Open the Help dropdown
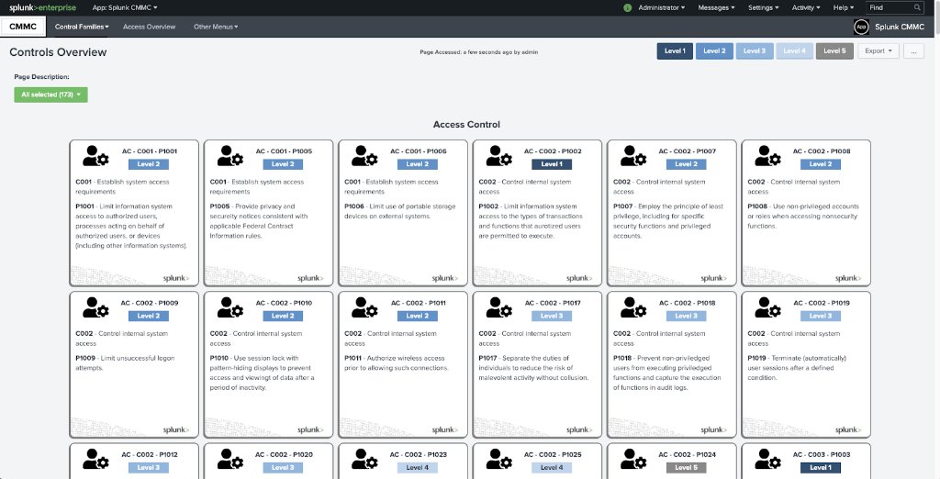This screenshot has height=479, width=940. click(844, 7)
